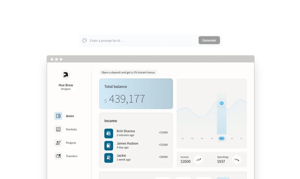Click the Spendings downward trend arrow icon
300x179 pixels.
coord(237,160)
